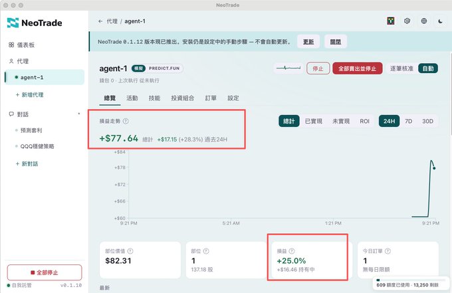Toggle dark mode moon icon
Viewport: 452px width, 293px height.
440,21
